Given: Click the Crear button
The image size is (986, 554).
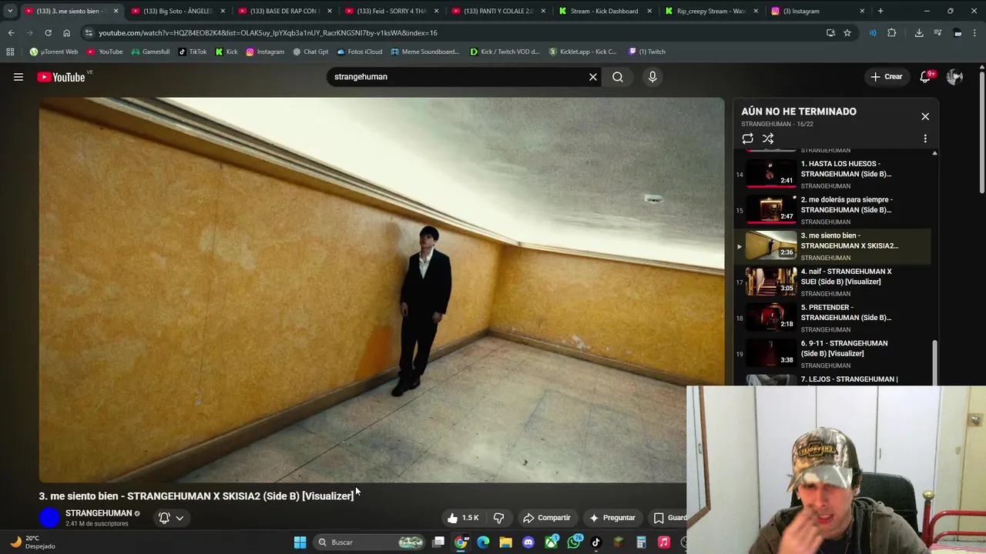Looking at the screenshot, I should [x=887, y=77].
